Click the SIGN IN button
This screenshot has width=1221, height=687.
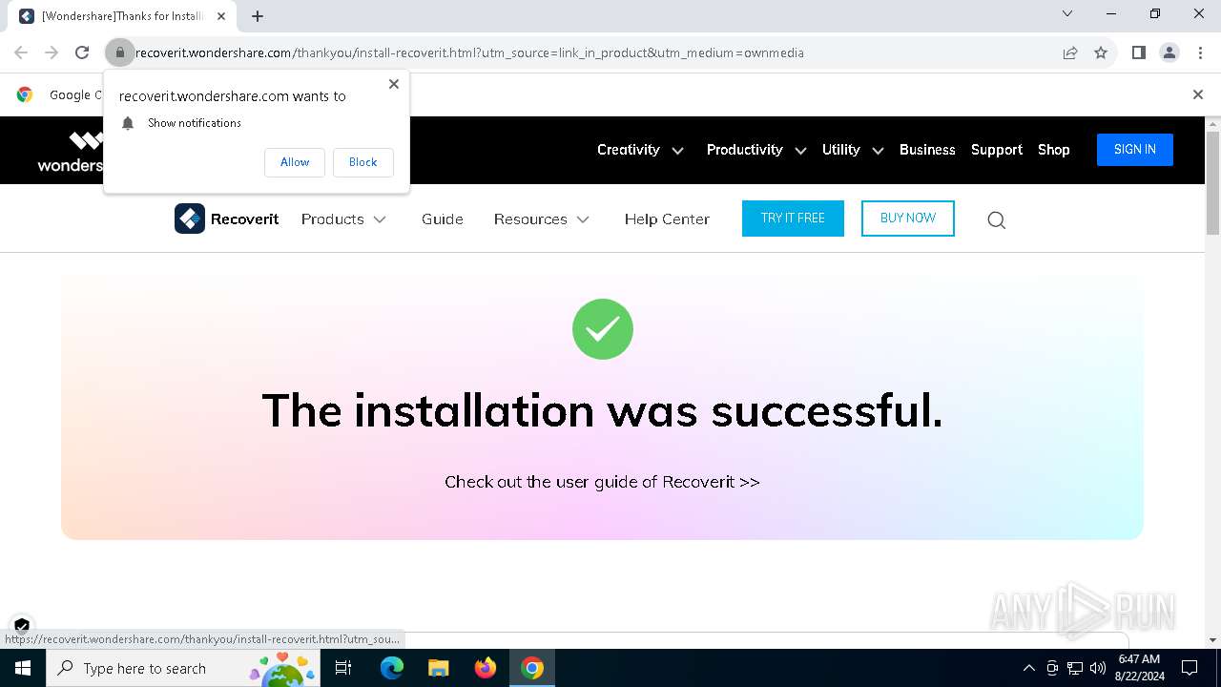click(1135, 150)
